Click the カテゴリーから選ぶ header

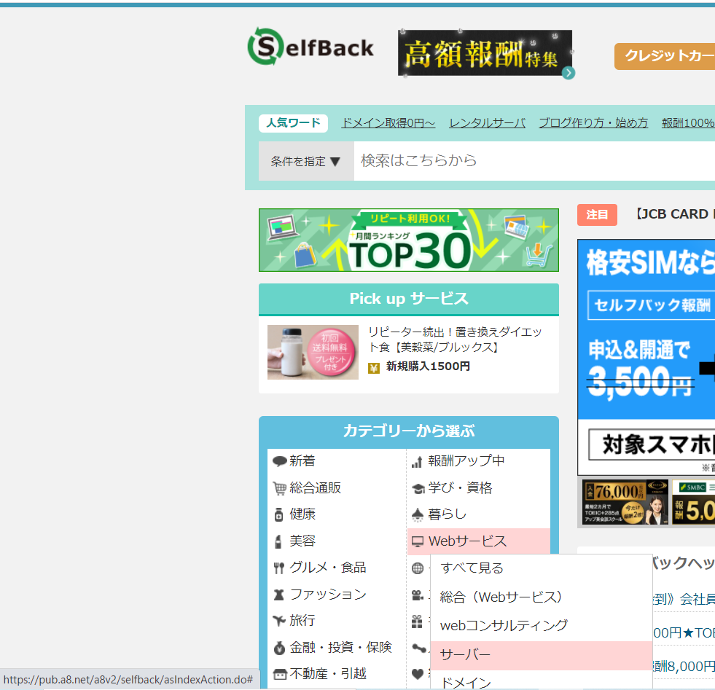point(409,431)
